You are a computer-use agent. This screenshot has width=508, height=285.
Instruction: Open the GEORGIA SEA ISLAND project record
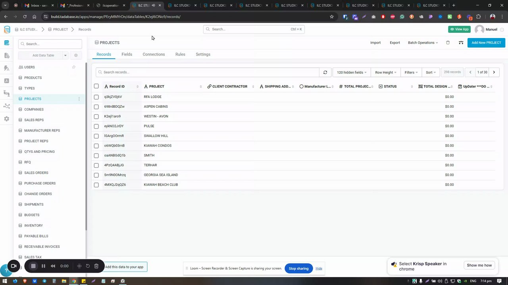coord(161,175)
